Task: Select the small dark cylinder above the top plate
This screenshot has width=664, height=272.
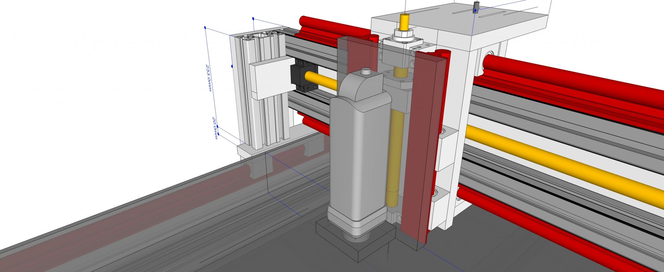Action: click(x=477, y=6)
